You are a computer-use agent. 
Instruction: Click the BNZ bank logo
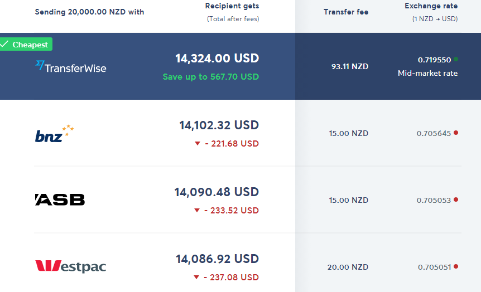pyautogui.click(x=54, y=134)
